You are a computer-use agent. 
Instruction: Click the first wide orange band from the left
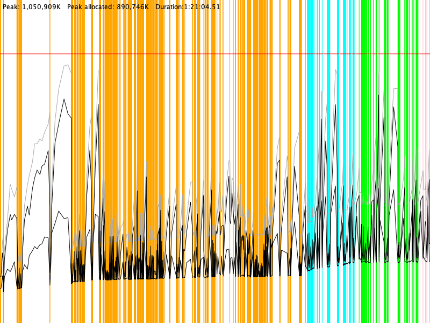[x=19, y=161]
